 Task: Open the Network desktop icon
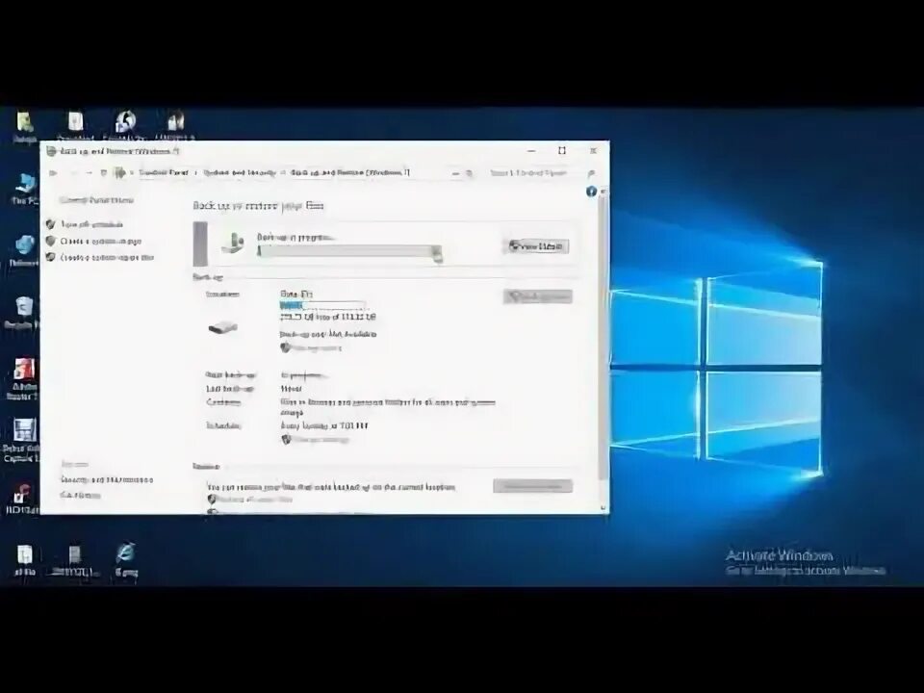coord(23,251)
